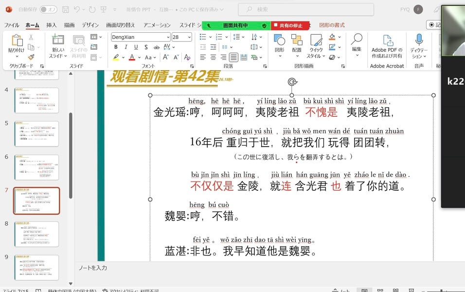Toggle Underline formatting

(135, 47)
